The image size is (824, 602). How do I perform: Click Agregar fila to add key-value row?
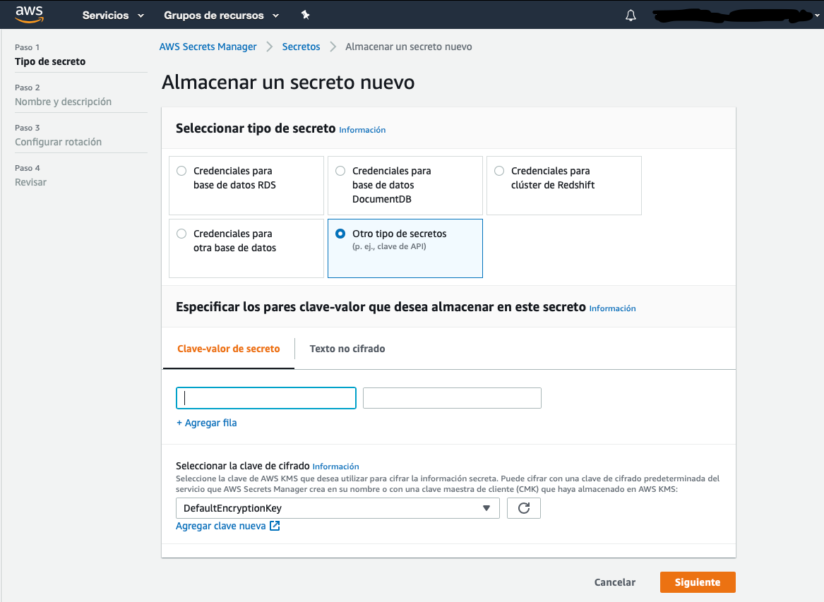(x=206, y=422)
